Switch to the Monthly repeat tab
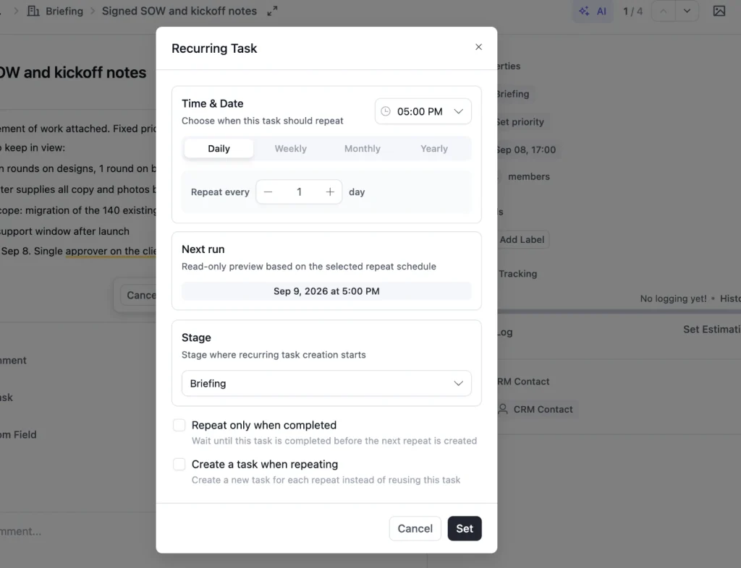Image resolution: width=741 pixels, height=568 pixels. coord(362,149)
